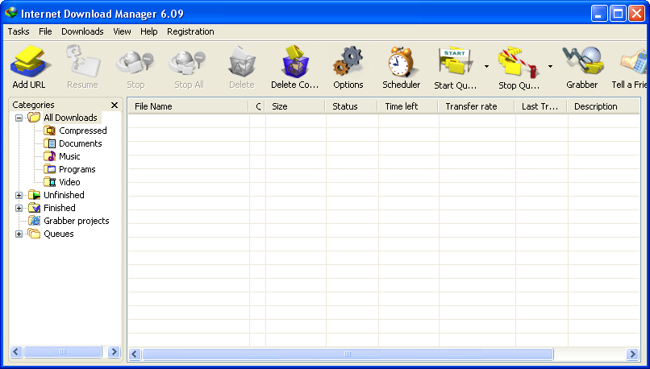Open the Stop Queue dropdown arrow
The width and height of the screenshot is (650, 369).
pos(550,66)
